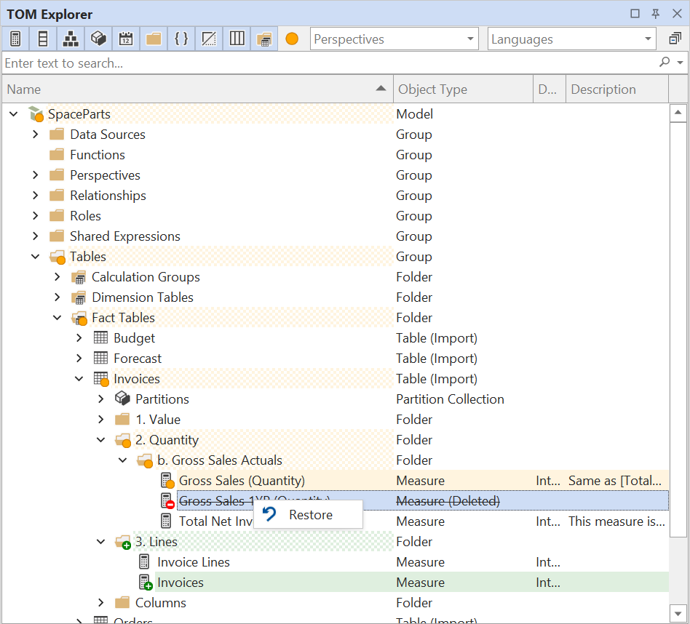Collapse the Tables group
This screenshot has height=624, width=690.
[x=36, y=257]
